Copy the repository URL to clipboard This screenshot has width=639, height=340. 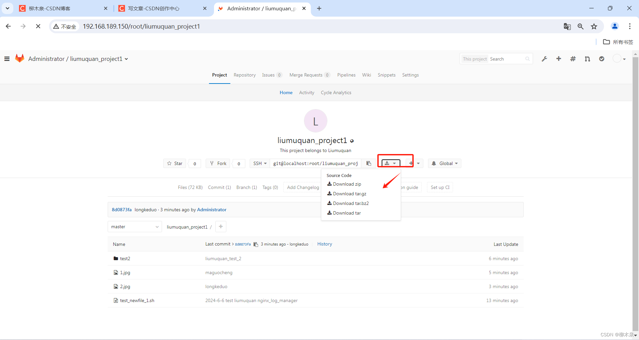369,163
